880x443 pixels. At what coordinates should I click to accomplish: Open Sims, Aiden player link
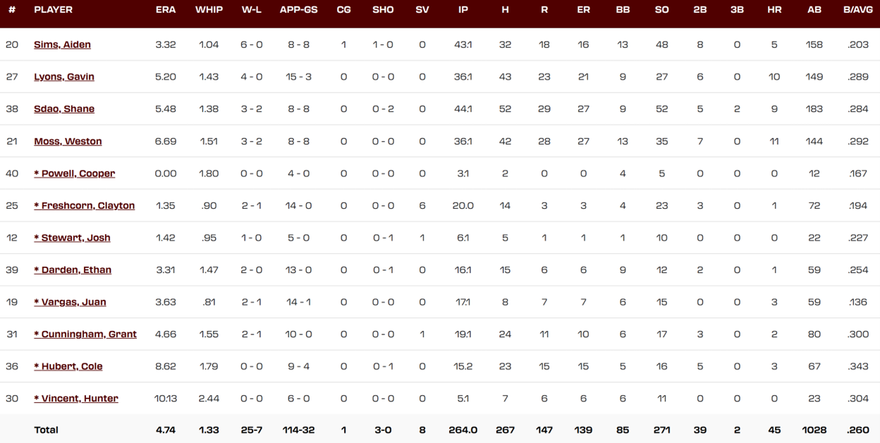[62, 44]
